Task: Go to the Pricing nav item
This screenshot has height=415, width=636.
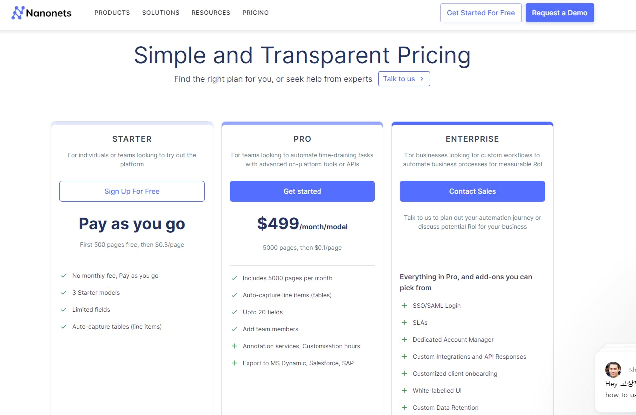Action: [x=255, y=13]
